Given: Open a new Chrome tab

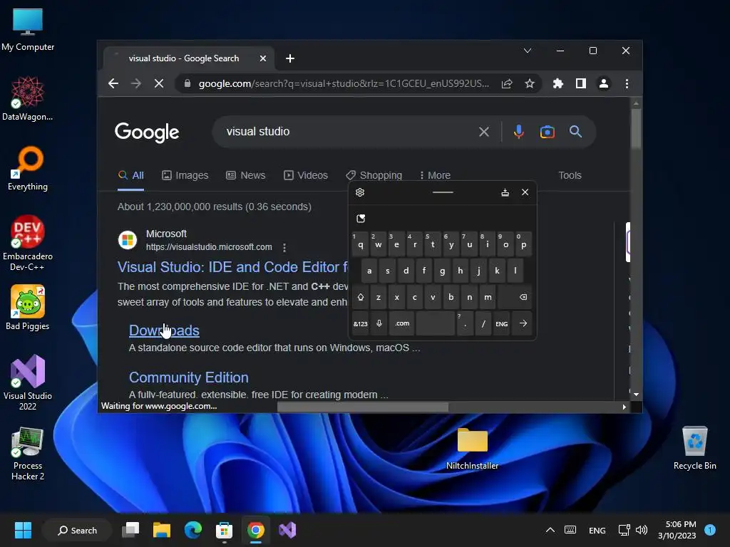Looking at the screenshot, I should [290, 58].
